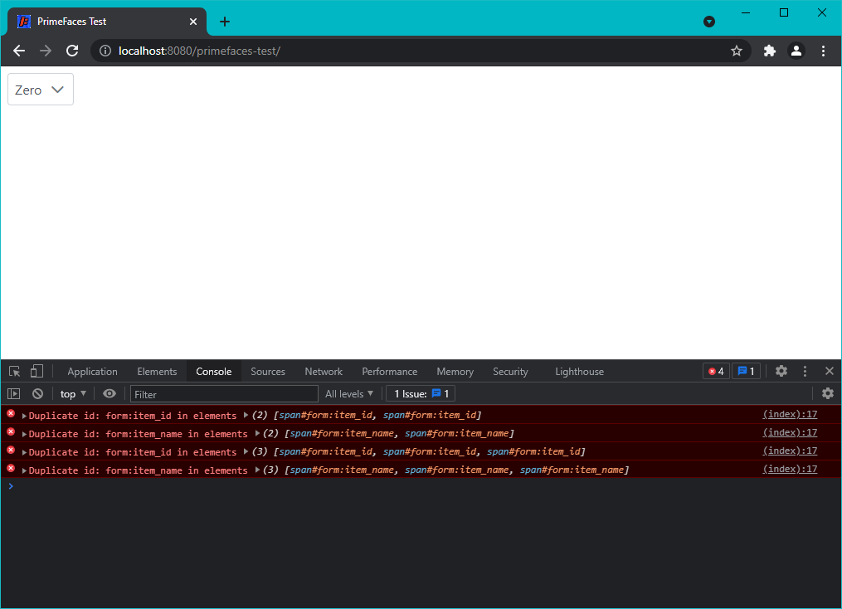Open the Zero select menu on the page

pyautogui.click(x=40, y=89)
